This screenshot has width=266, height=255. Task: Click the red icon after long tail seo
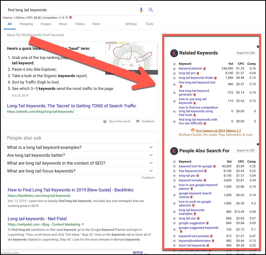tap(198, 219)
